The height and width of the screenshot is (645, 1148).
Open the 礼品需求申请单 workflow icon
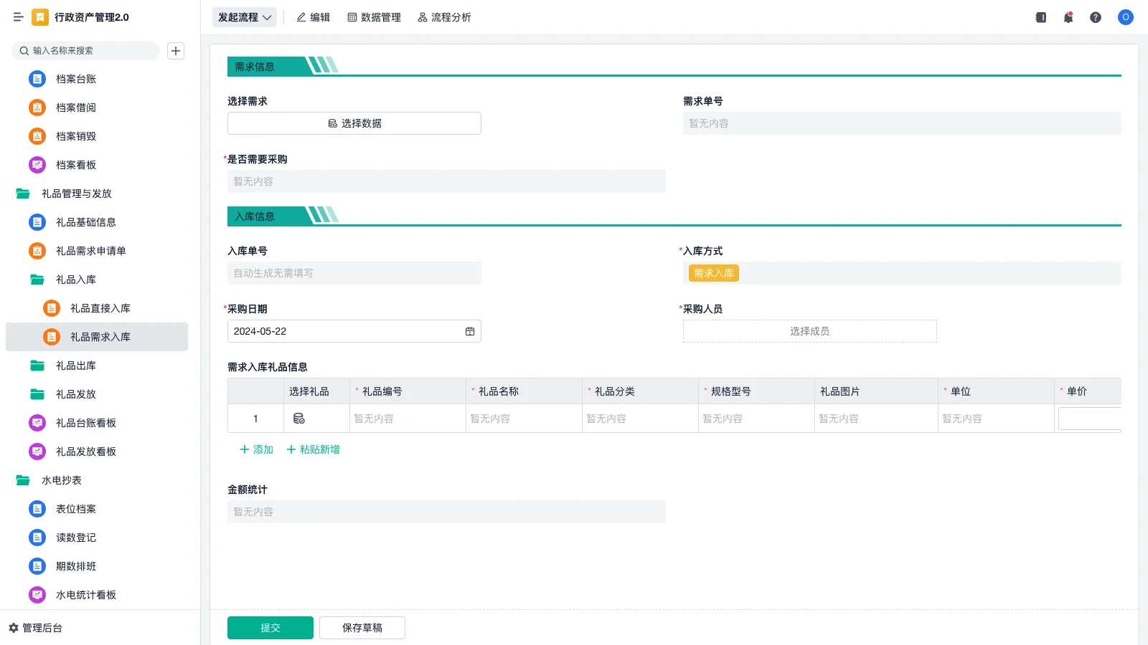coord(37,251)
